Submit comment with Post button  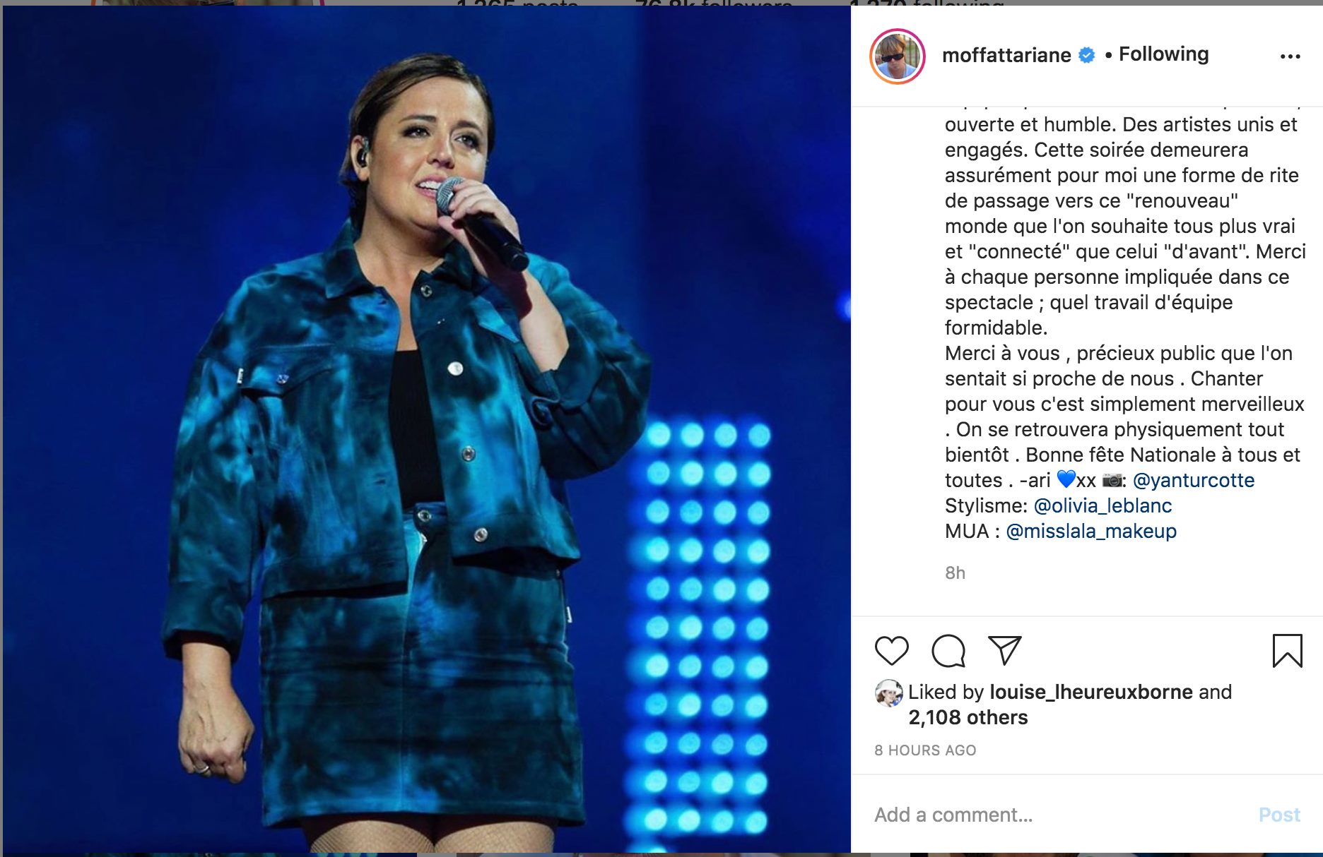(1279, 815)
